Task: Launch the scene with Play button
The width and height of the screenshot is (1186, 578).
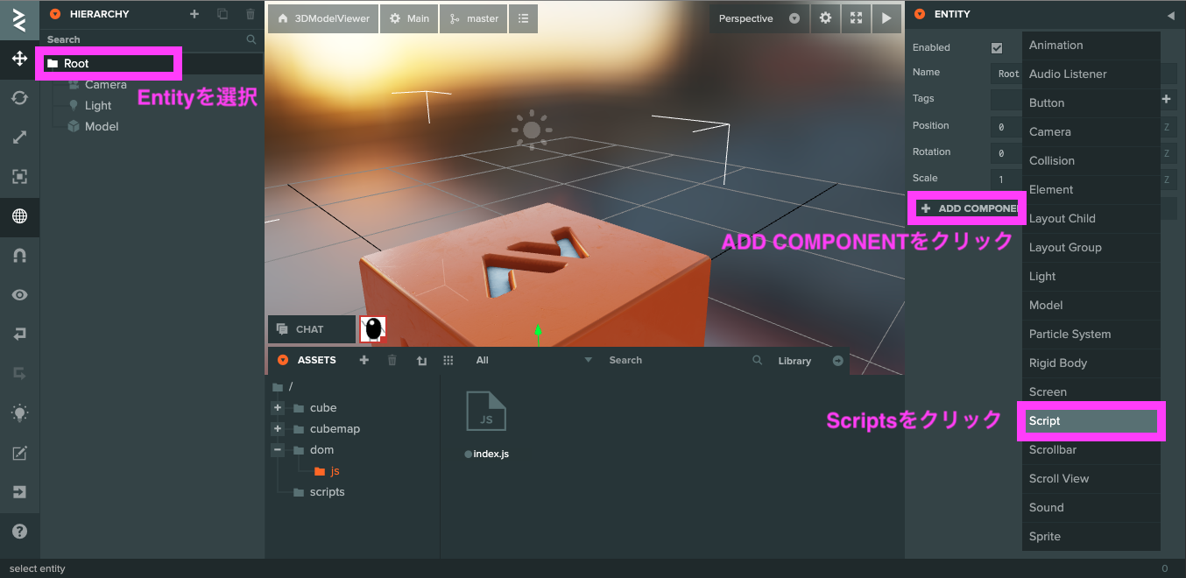Action: coord(886,18)
